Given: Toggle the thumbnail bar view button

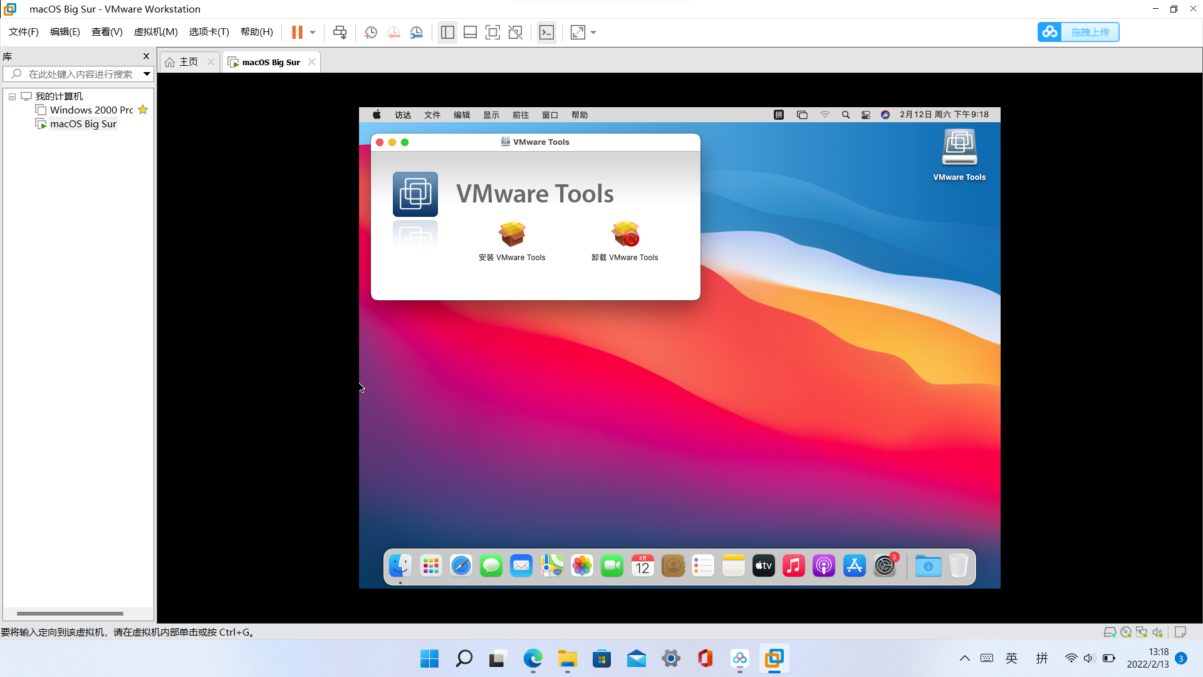Looking at the screenshot, I should 470,32.
